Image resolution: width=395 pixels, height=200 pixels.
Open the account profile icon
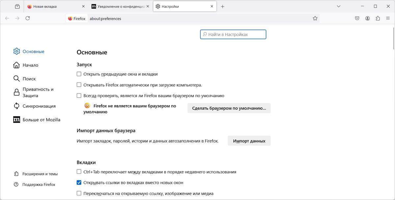[x=368, y=18]
